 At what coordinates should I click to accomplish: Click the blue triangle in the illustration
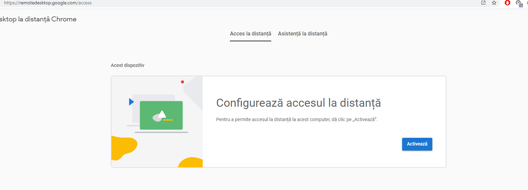click(131, 102)
